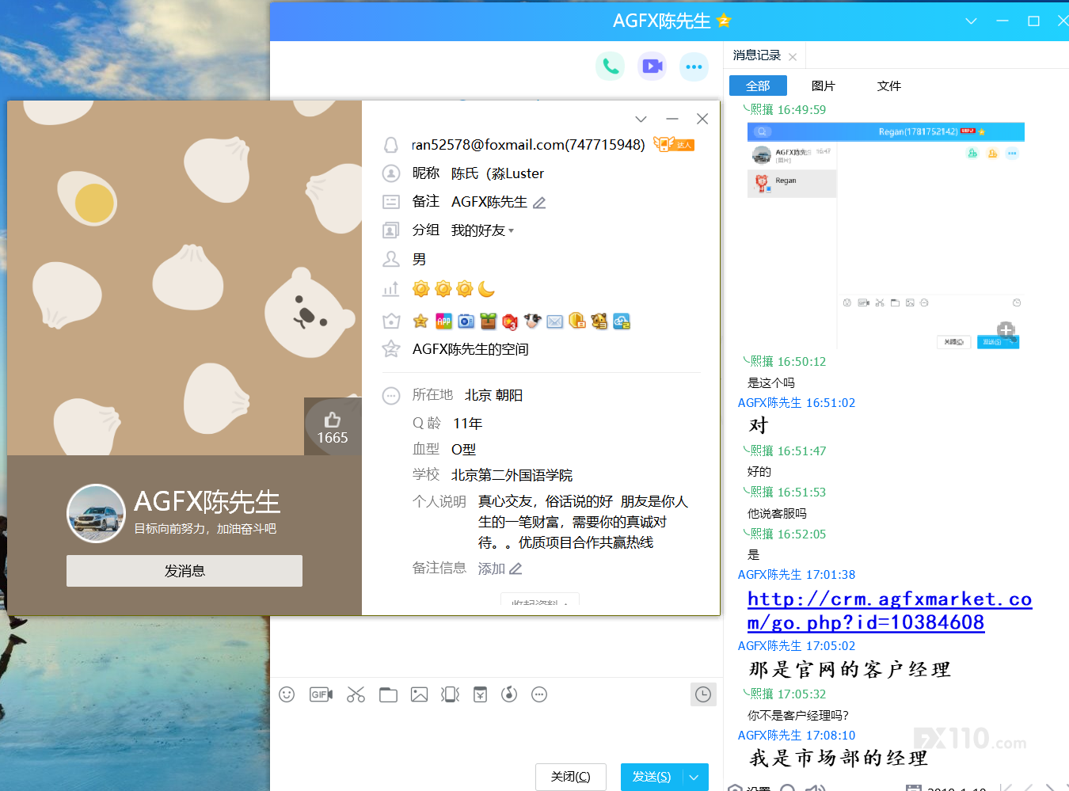1069x791 pixels.
Task: Edit 备注信息 via pencil next to 添加
Action: point(515,569)
